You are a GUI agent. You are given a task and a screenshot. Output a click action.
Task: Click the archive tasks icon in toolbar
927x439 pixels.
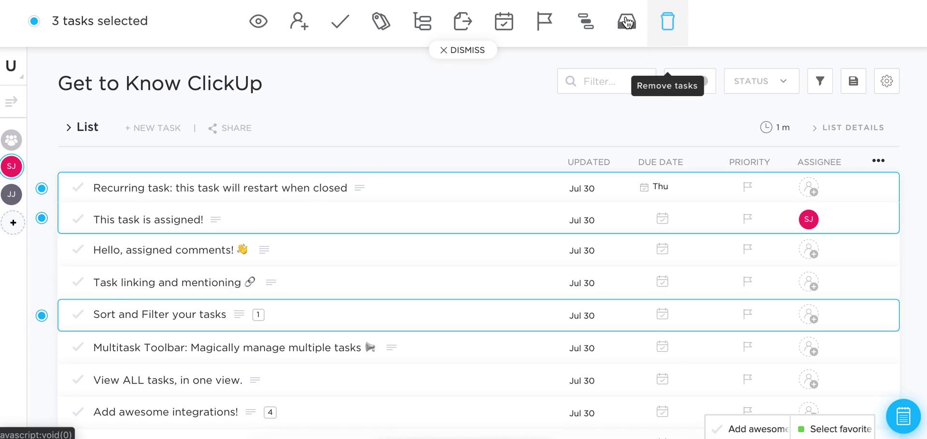click(x=626, y=21)
